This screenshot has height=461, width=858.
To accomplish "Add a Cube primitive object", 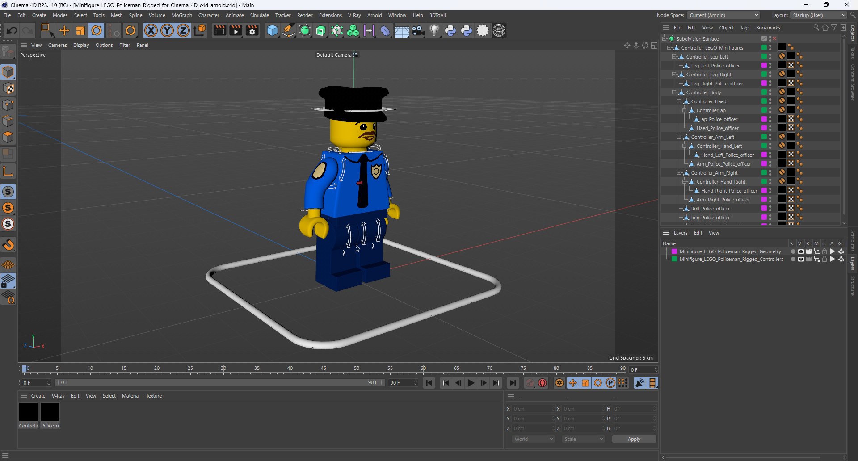I will click(272, 30).
